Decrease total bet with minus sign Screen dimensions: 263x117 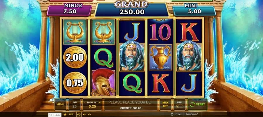(x=85, y=102)
